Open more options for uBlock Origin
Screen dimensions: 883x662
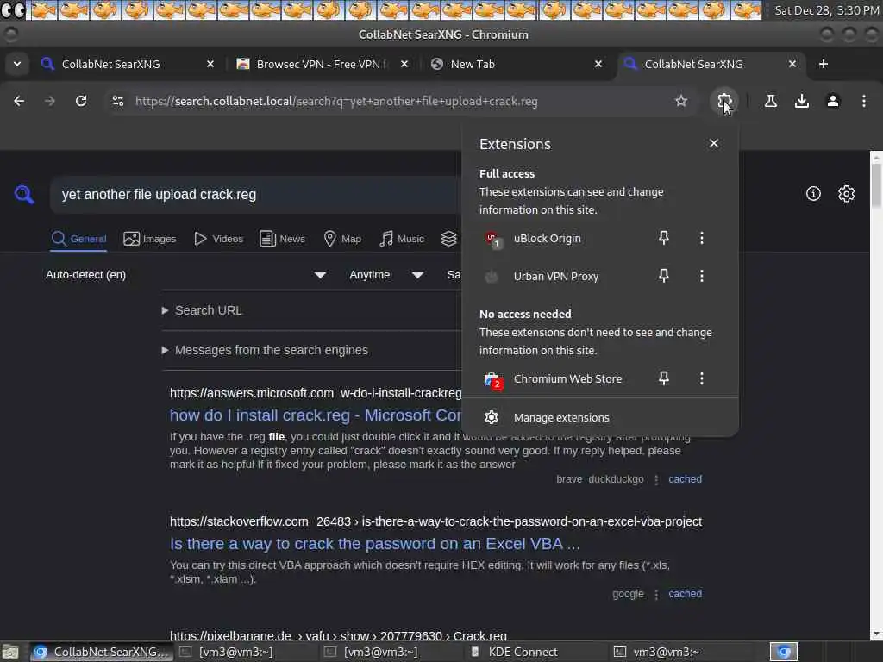point(702,238)
